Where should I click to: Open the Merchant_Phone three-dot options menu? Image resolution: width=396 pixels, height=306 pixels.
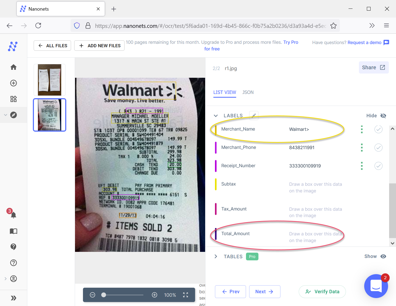pyautogui.click(x=362, y=148)
